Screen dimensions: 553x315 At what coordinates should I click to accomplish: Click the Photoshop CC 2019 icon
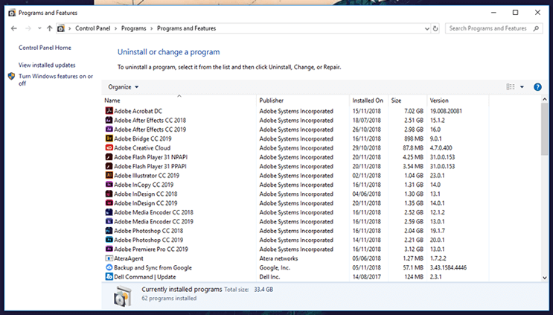click(x=109, y=240)
